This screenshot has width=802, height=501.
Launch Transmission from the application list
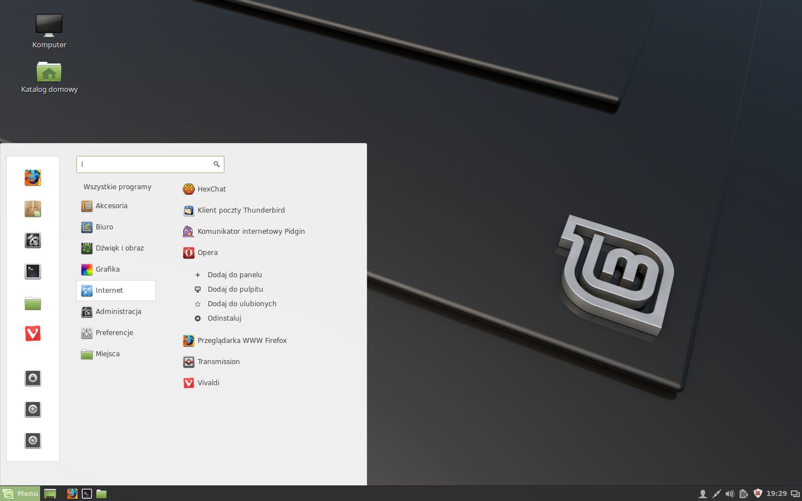(211, 362)
